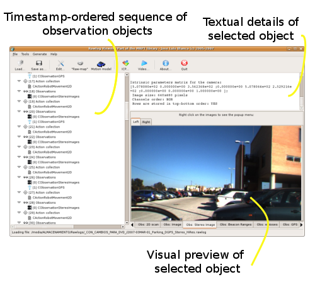Click the eyes icon beside [24] Observations

(25, 157)
